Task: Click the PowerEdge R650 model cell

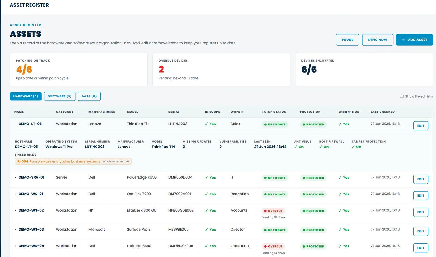Action: tap(142, 177)
